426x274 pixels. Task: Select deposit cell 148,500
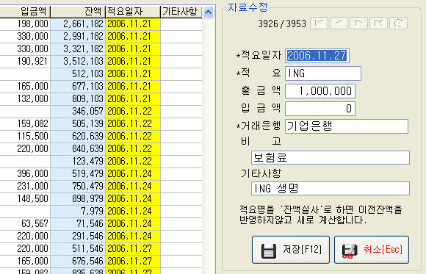coord(25,199)
